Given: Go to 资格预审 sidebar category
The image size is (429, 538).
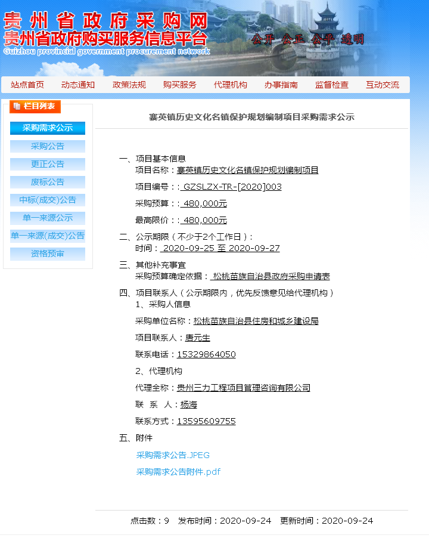Looking at the screenshot, I should point(48,253).
